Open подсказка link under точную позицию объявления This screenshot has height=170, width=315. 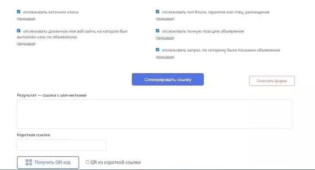pos(165,38)
